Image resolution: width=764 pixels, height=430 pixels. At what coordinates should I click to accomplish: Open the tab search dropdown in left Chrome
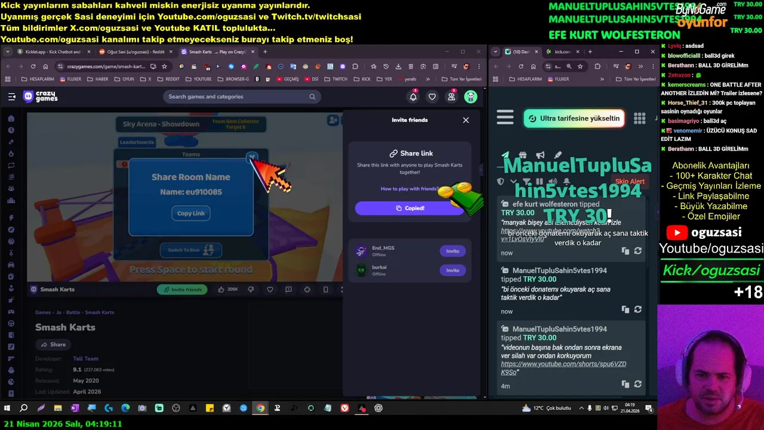pos(8,52)
